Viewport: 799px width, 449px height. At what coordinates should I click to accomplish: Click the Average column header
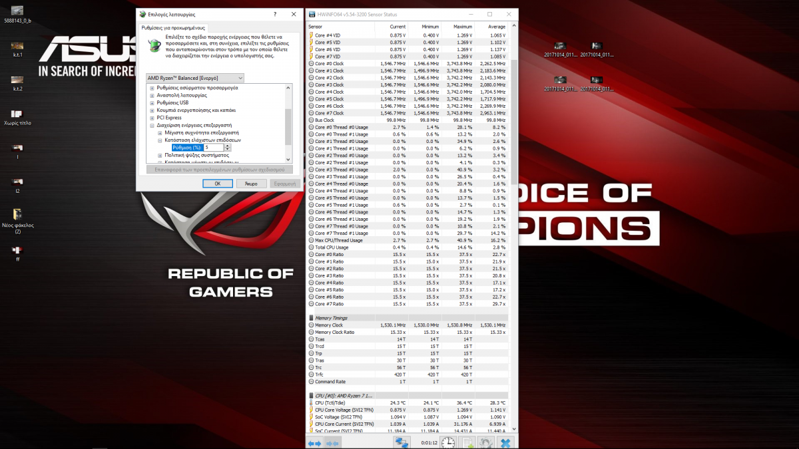(x=491, y=27)
